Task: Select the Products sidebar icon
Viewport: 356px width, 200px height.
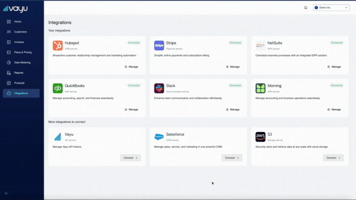Action: pos(9,83)
